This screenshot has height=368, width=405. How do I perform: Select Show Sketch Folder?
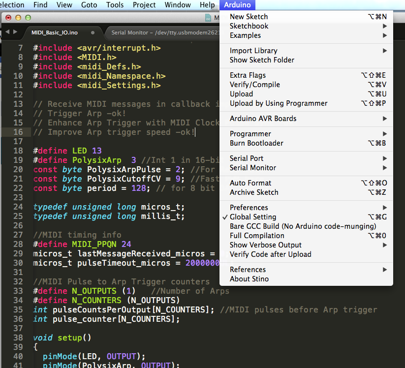click(x=306, y=60)
